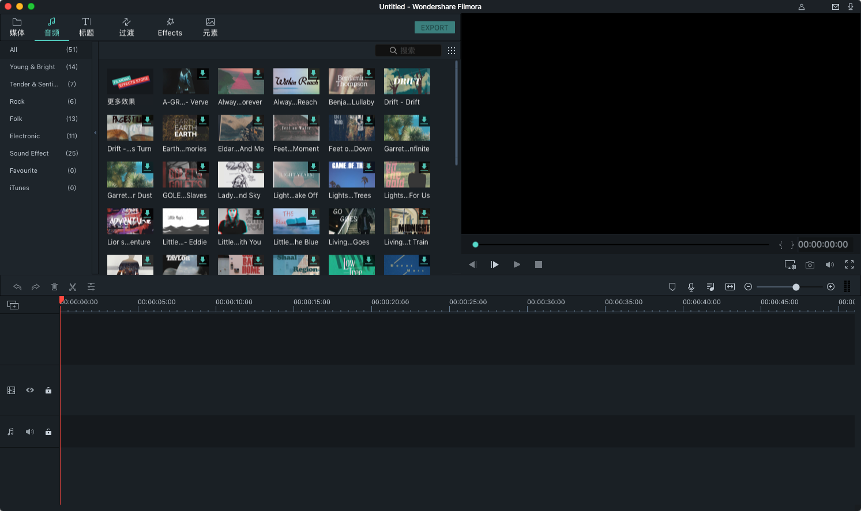Select the Folk category
Image resolution: width=861 pixels, height=511 pixels.
point(46,119)
